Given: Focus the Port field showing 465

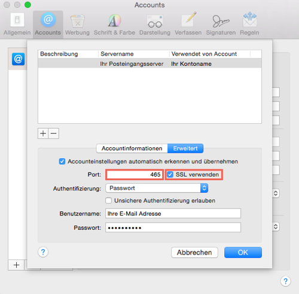Looking at the screenshot, I should coord(135,175).
